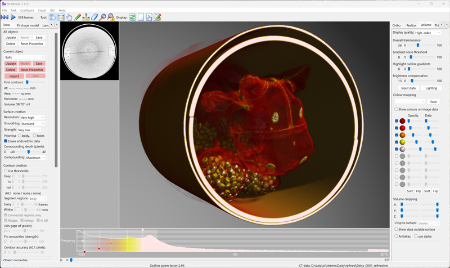450x268 pixels.
Task: Open the Smoothing Standard dropdown
Action: pyautogui.click(x=33, y=123)
